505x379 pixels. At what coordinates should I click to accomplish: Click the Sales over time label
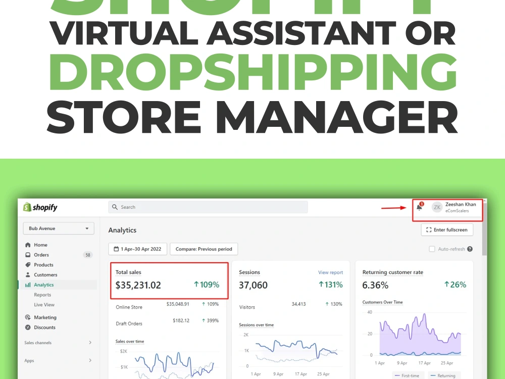click(x=130, y=341)
